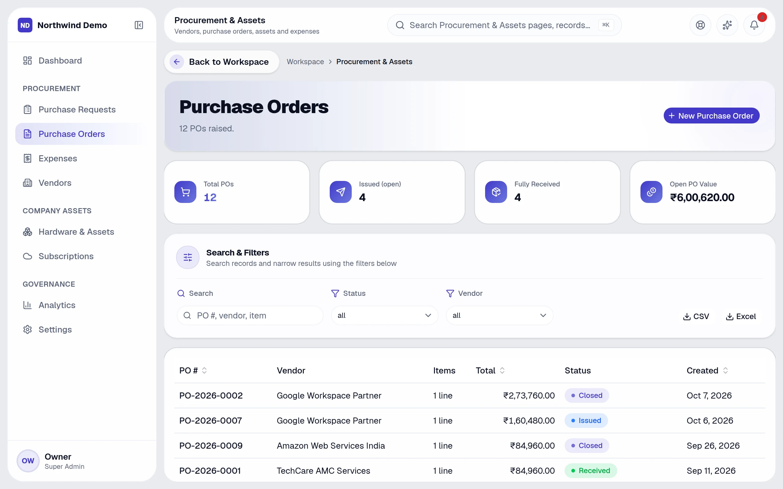783x489 pixels.
Task: Click Closed badge on PO-2026-0002 row
Action: coord(587,395)
